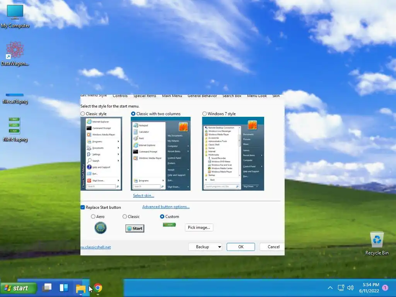Click the Windows 7 style preview image
Viewport: 396px width, 297px height.
(x=233, y=154)
